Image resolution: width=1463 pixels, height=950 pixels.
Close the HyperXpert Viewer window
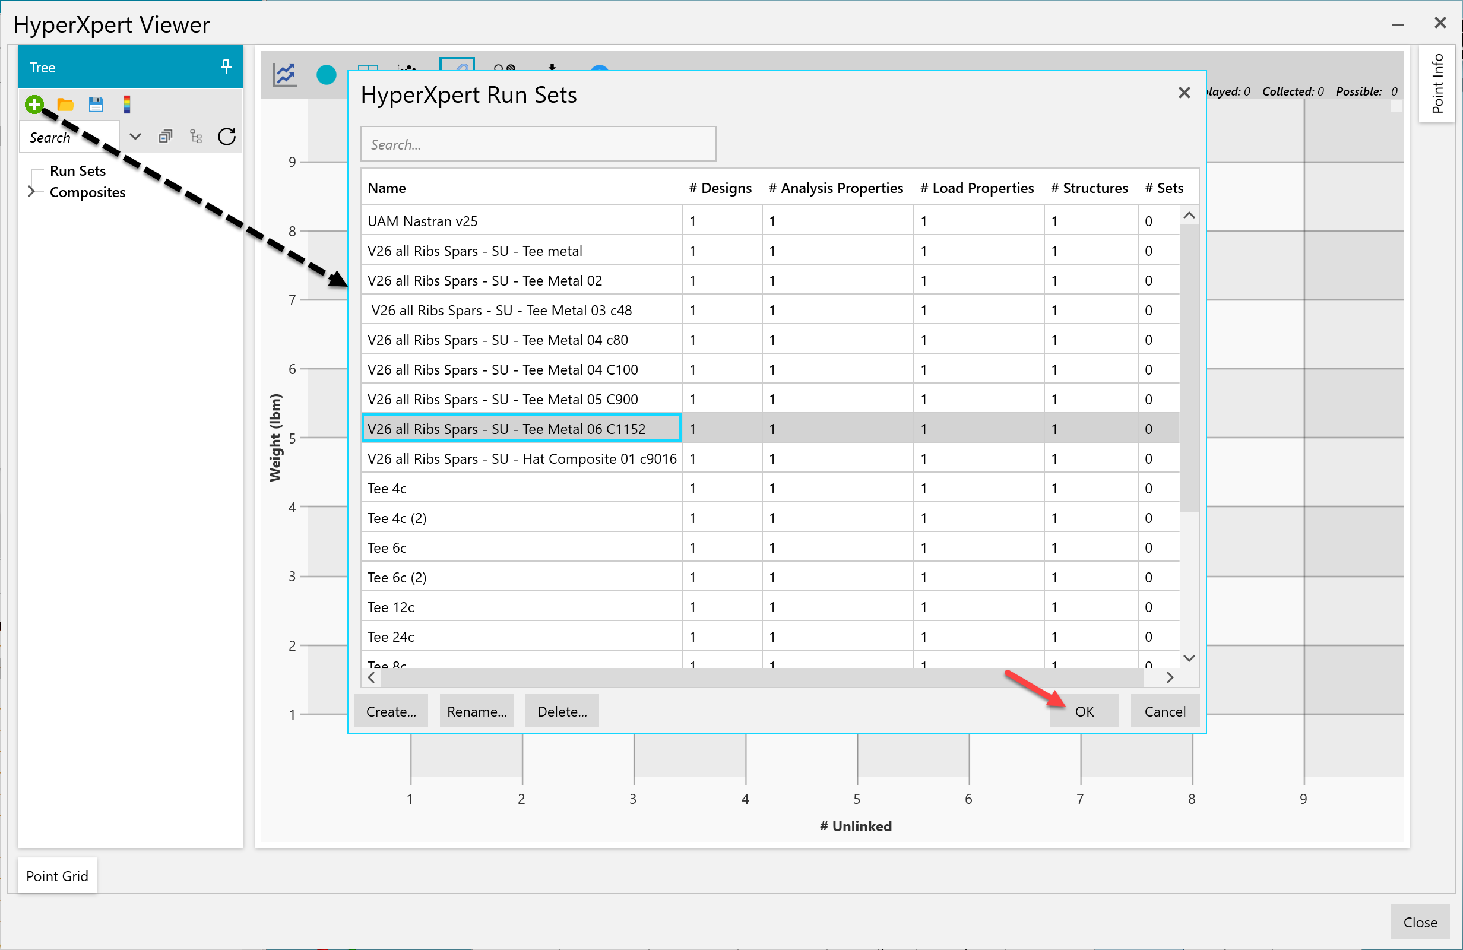click(x=1440, y=23)
